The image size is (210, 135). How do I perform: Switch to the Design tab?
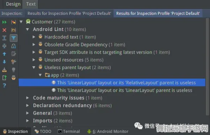click(x=13, y=4)
